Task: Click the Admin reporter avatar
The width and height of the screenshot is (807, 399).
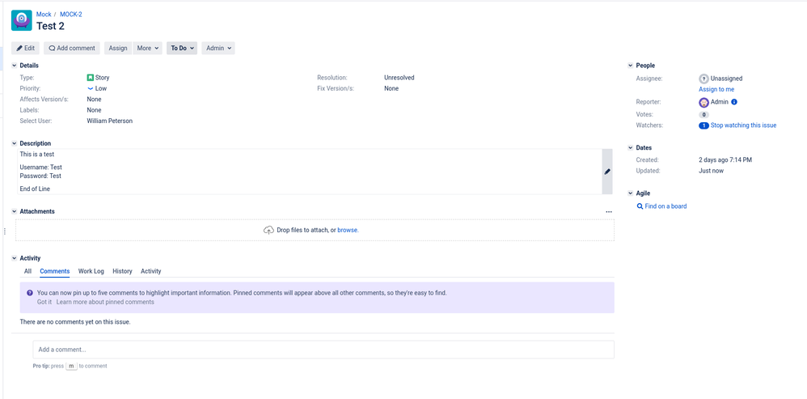Action: tap(703, 102)
